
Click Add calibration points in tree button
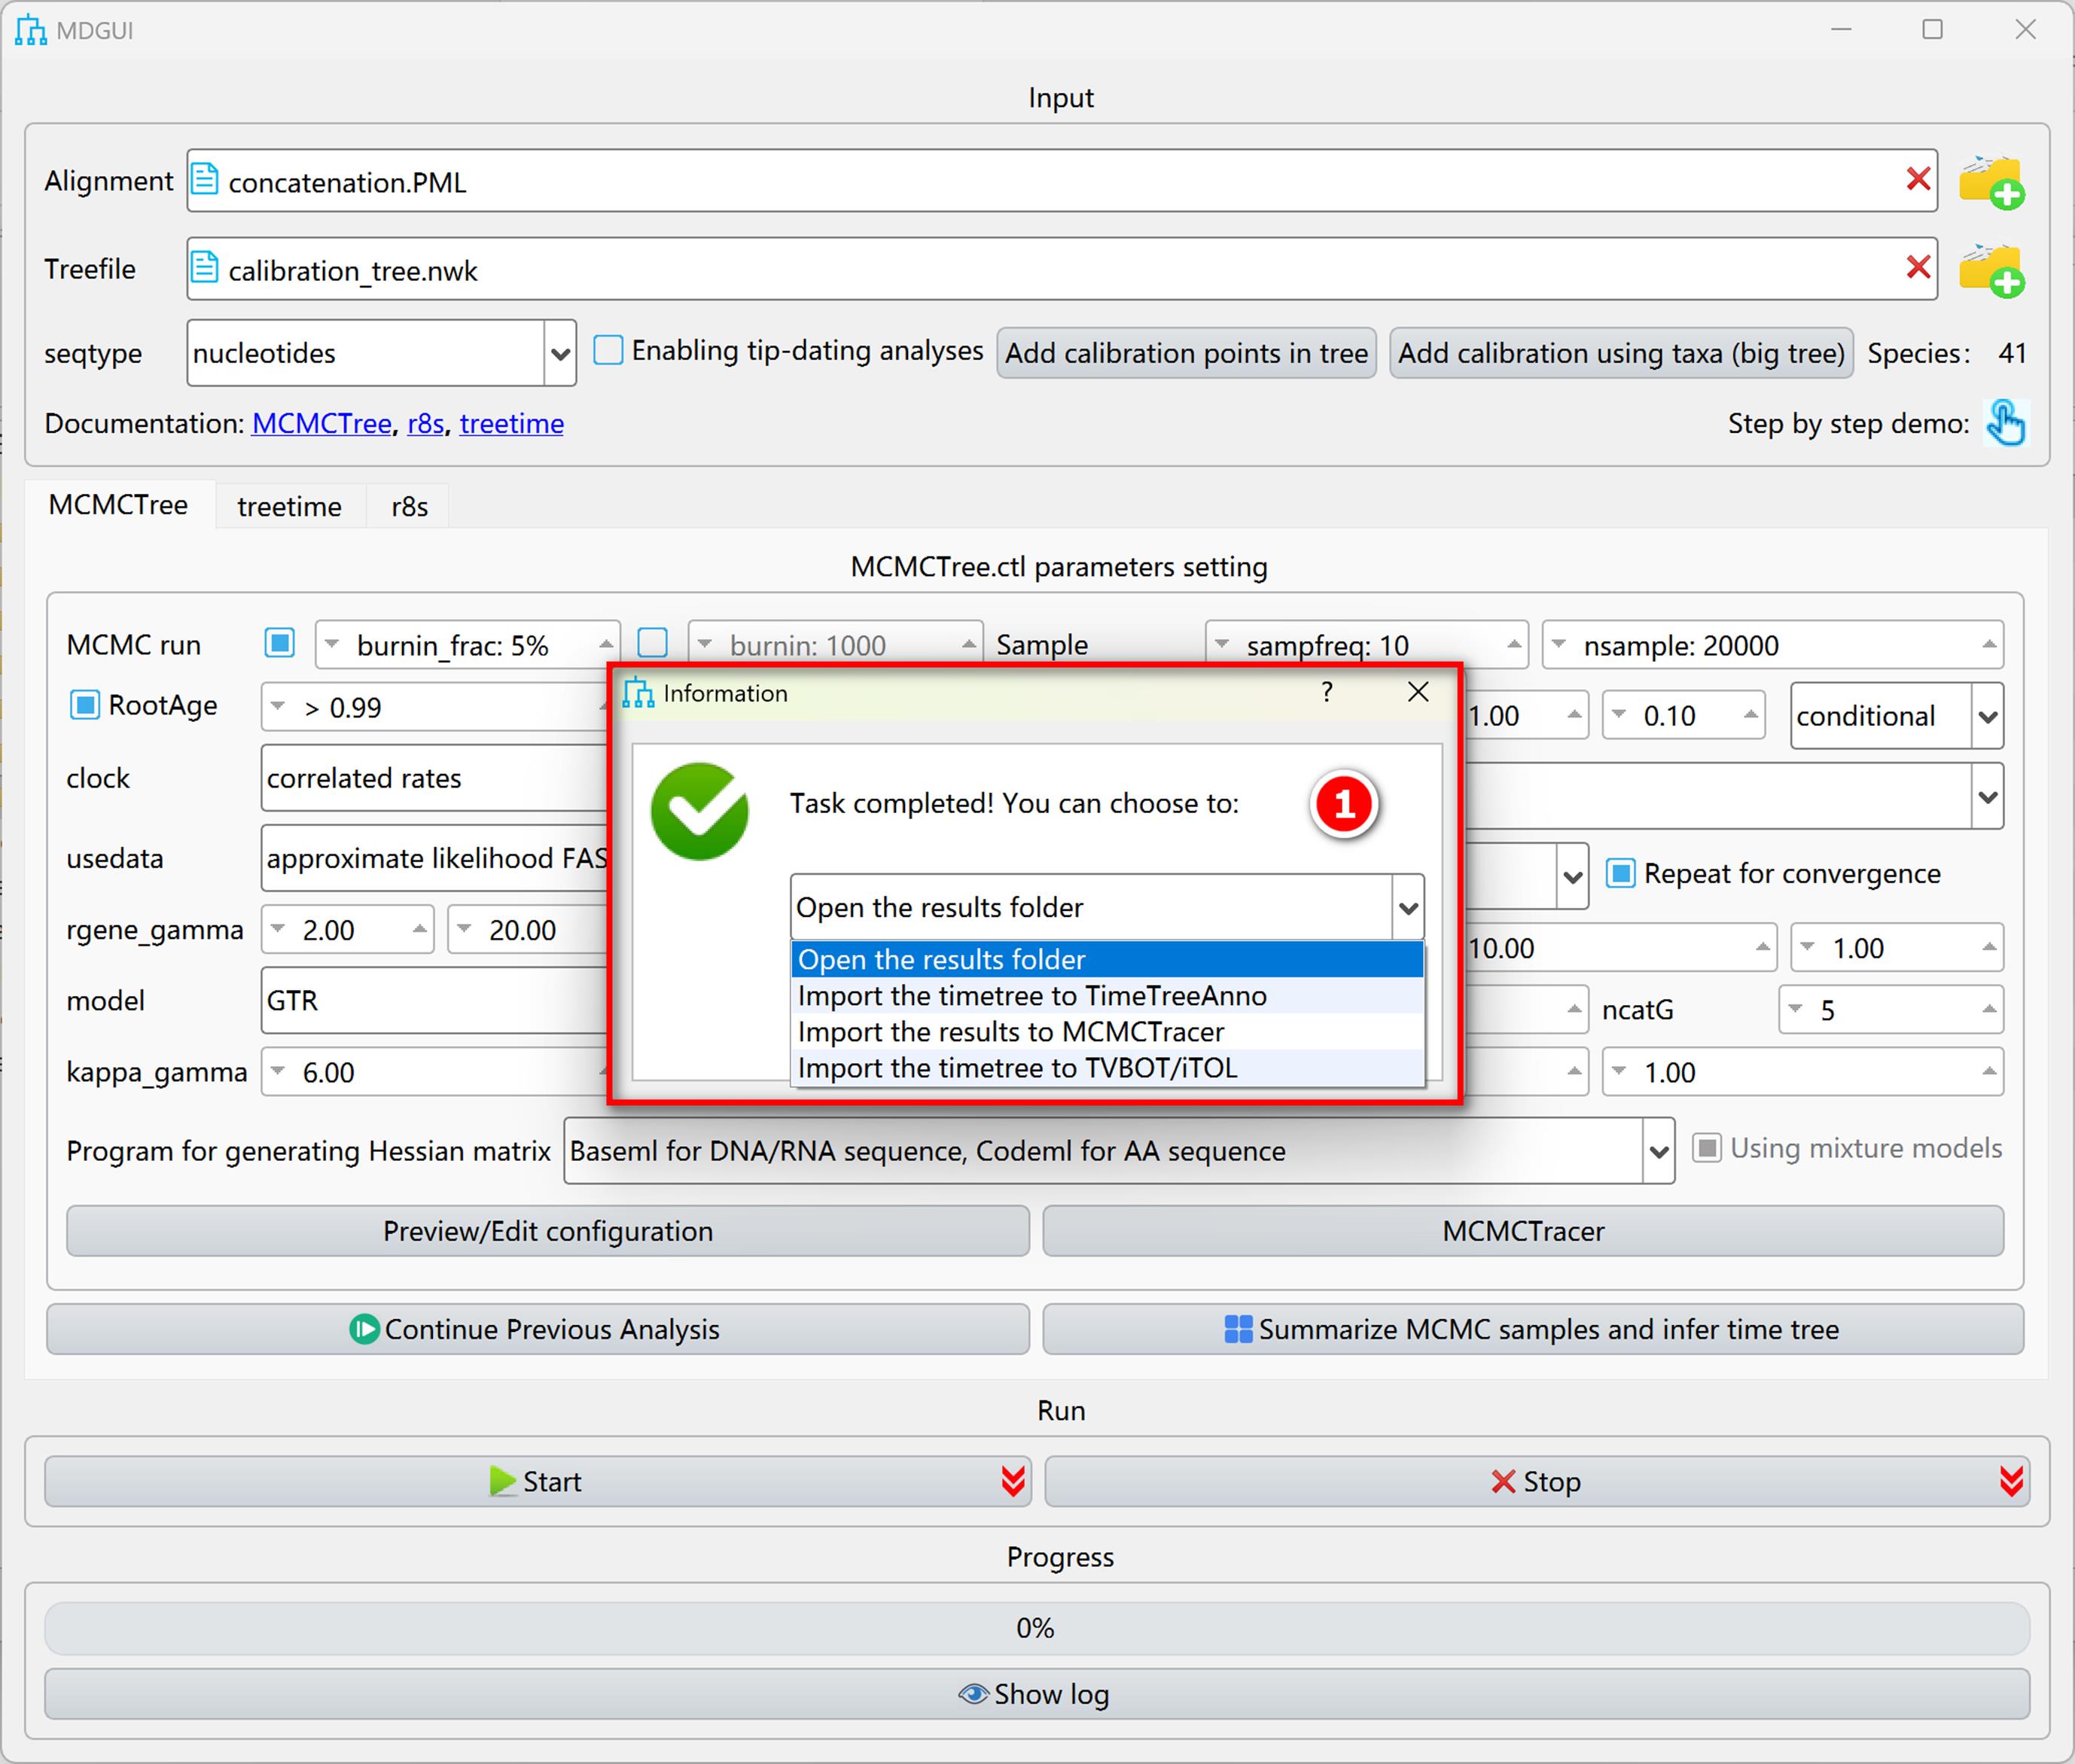(1186, 353)
